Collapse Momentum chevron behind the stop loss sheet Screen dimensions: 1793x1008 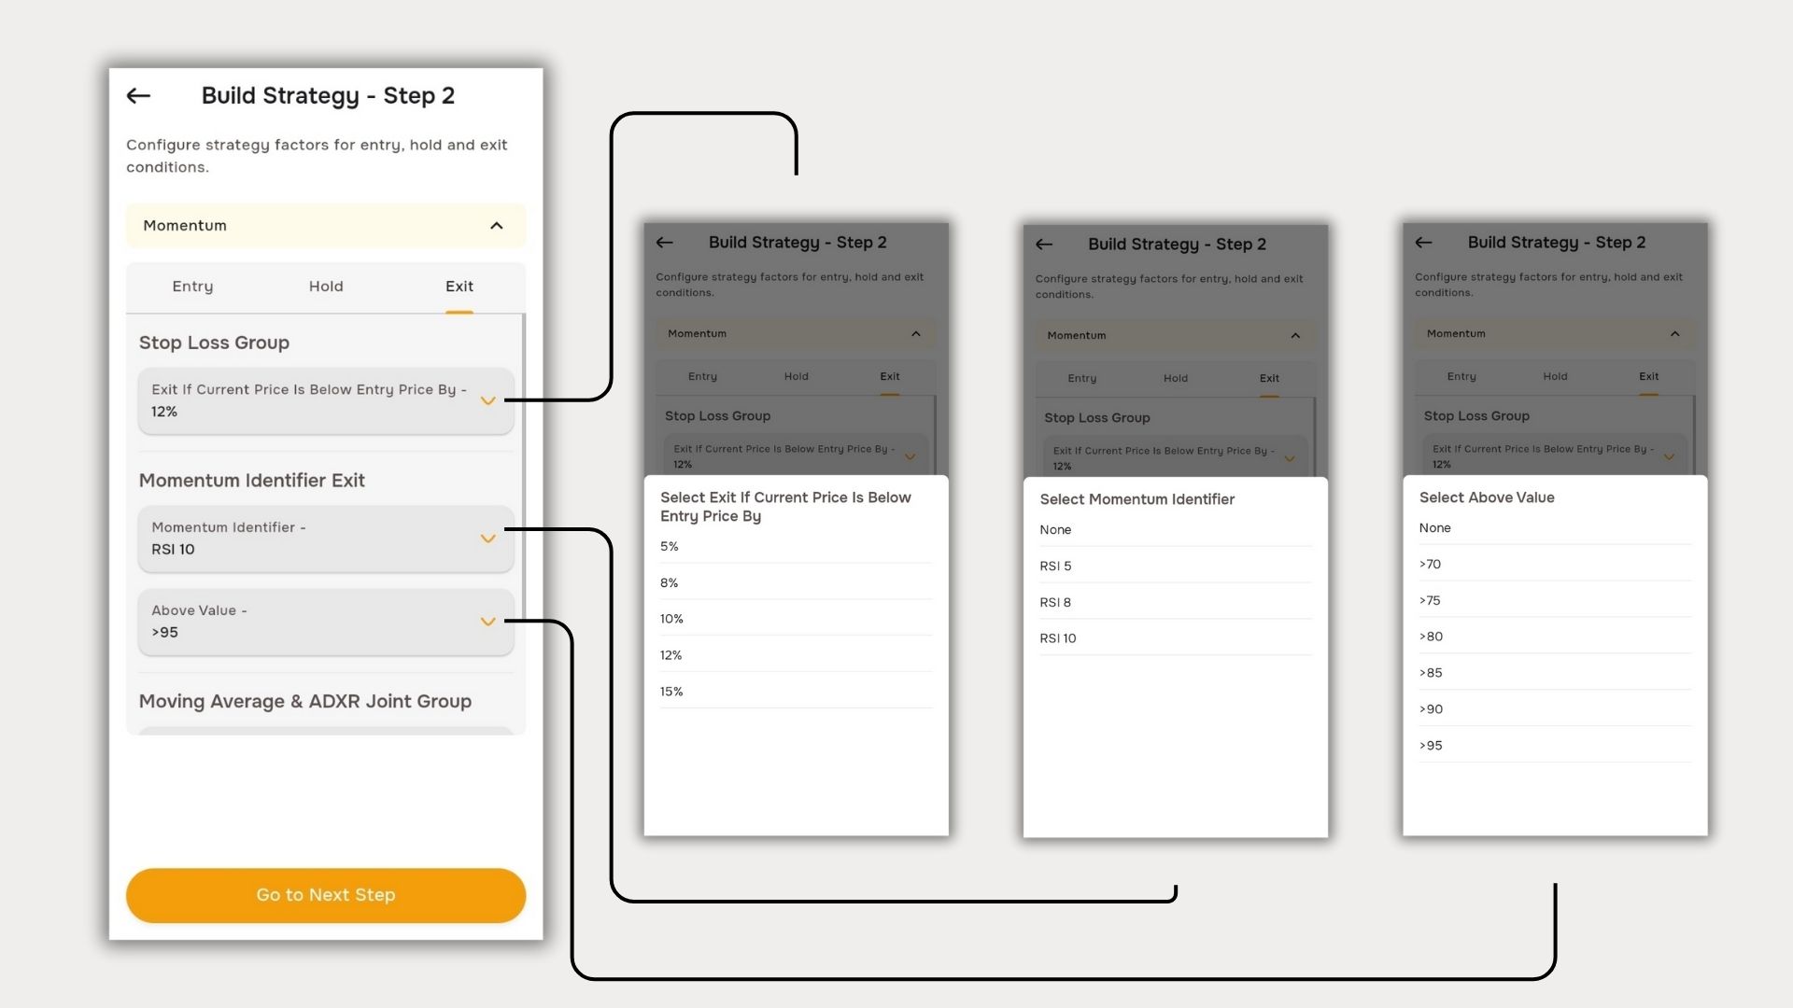coord(916,334)
